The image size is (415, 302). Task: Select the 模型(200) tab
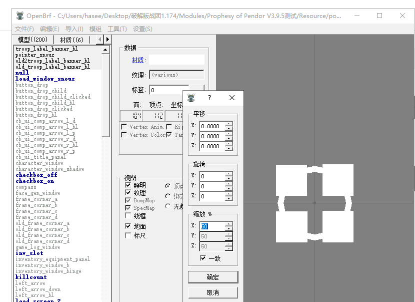point(33,40)
